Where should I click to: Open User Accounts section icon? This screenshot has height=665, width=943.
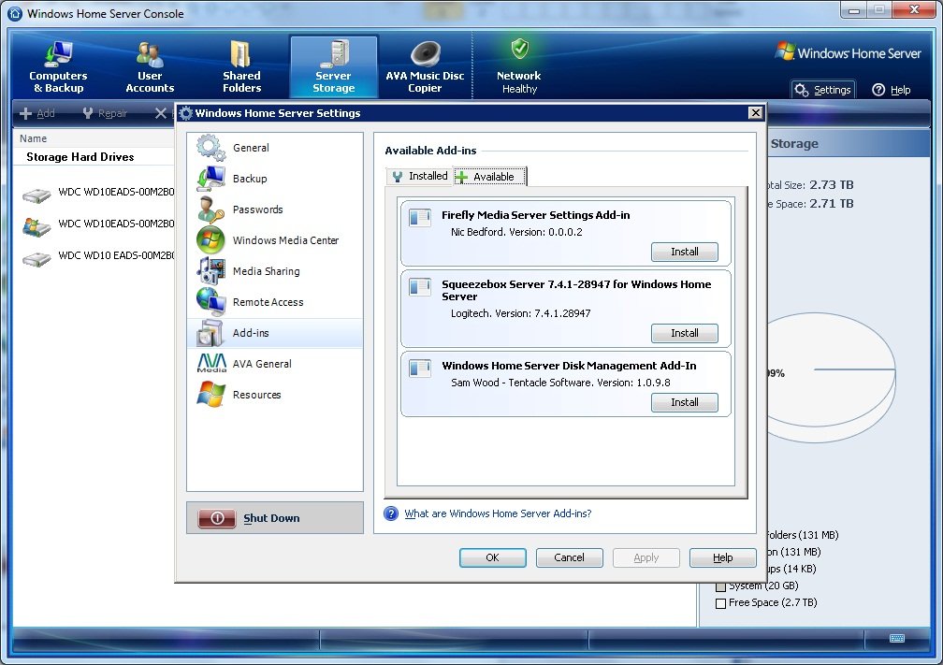pyautogui.click(x=150, y=54)
